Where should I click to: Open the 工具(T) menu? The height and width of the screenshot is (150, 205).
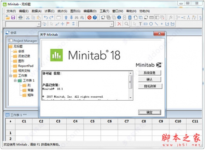tap(104, 11)
